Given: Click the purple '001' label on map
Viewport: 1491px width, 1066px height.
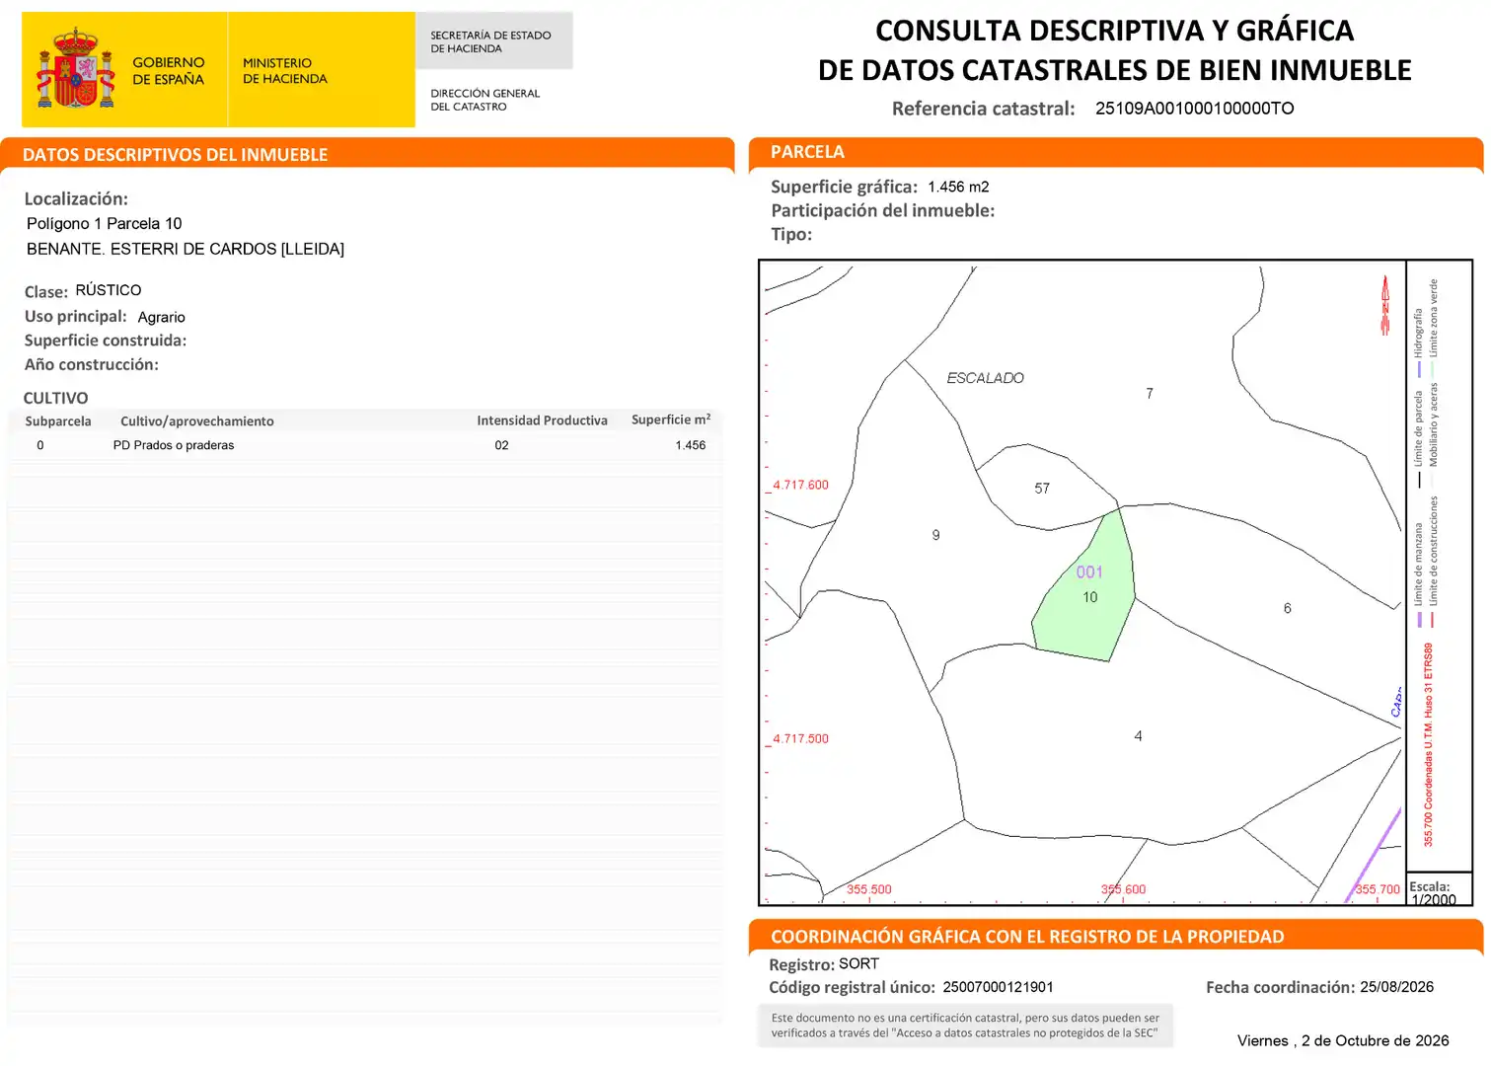Looking at the screenshot, I should pyautogui.click(x=1089, y=572).
